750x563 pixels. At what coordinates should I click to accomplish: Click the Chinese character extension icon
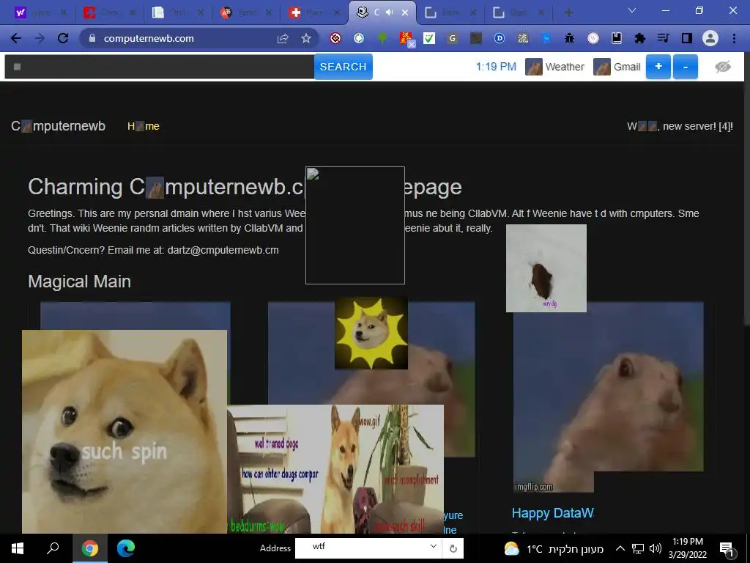(x=523, y=38)
